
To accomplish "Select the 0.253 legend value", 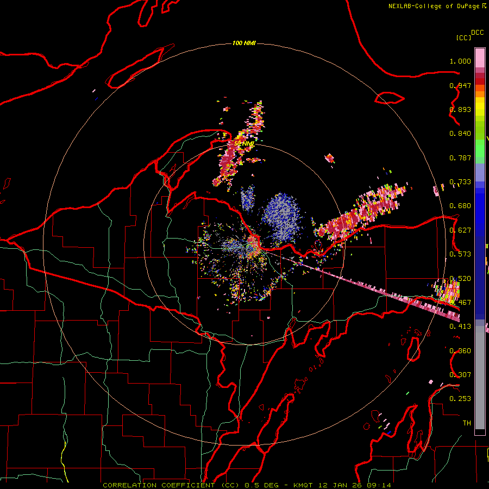I will point(460,399).
